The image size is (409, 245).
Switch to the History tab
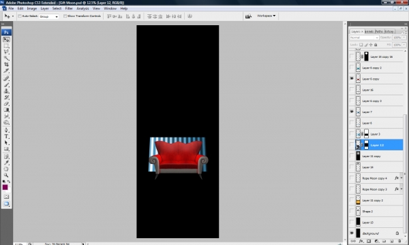[x=389, y=31]
